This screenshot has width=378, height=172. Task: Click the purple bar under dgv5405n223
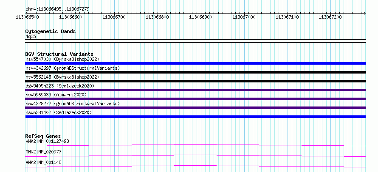196,90
